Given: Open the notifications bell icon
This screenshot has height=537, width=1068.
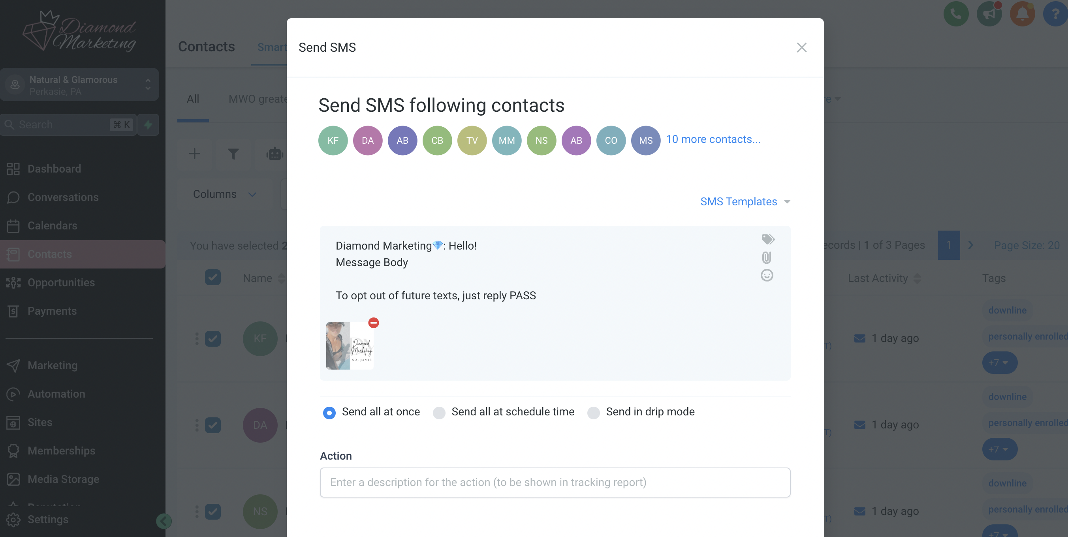Looking at the screenshot, I should coord(1023,15).
